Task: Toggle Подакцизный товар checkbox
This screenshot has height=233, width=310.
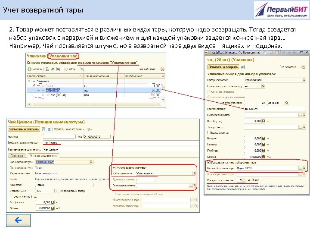Action: pyautogui.click(x=58, y=191)
